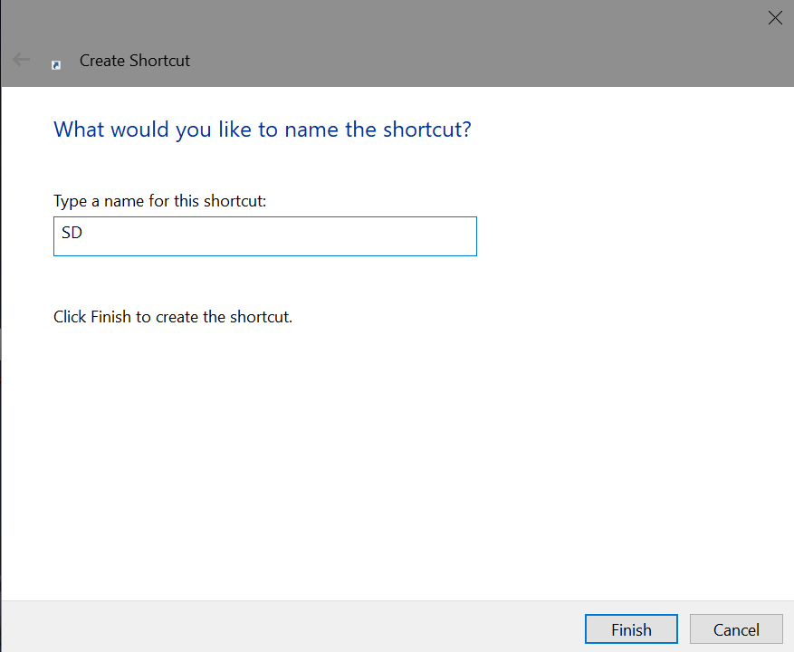
Task: Click the label Type a name for this shortcut
Action: (160, 201)
